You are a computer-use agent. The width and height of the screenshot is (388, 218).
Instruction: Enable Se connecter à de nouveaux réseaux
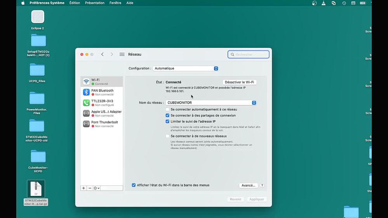pos(167,136)
